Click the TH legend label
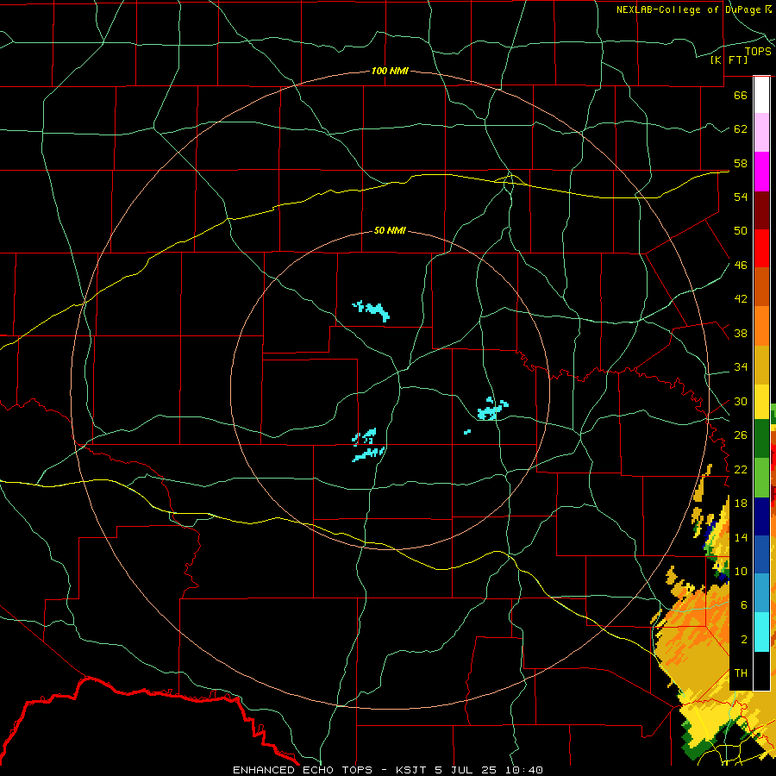The image size is (776, 776). tap(741, 673)
